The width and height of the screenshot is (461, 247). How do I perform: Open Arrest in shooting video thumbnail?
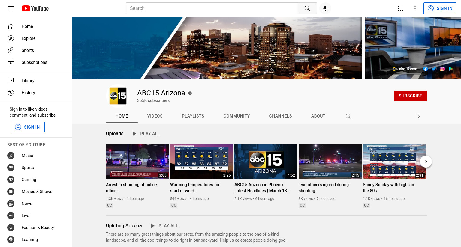click(x=137, y=162)
